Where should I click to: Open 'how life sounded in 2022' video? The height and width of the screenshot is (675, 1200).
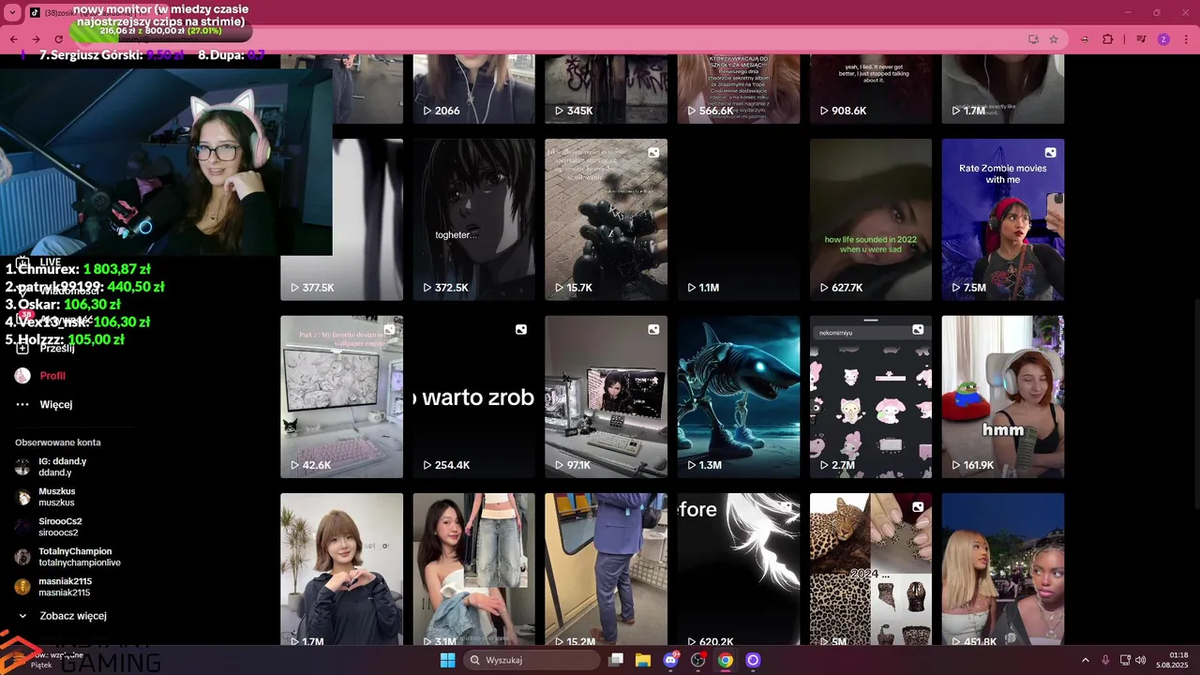(871, 219)
